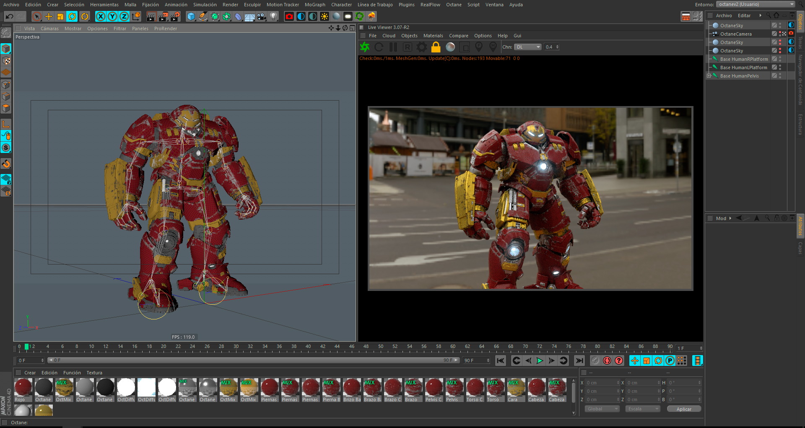
Task: Click the Mod button above the attributes panel
Action: click(722, 218)
